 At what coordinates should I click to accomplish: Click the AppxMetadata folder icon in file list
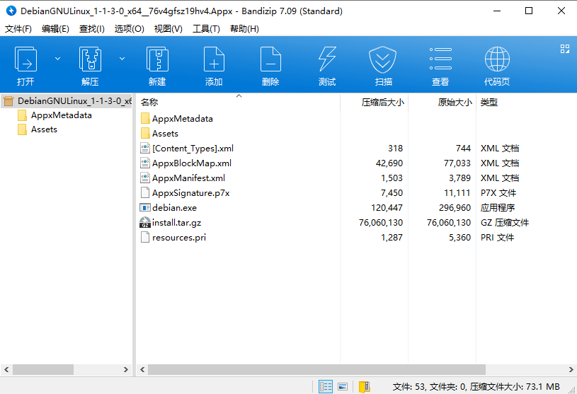click(145, 118)
